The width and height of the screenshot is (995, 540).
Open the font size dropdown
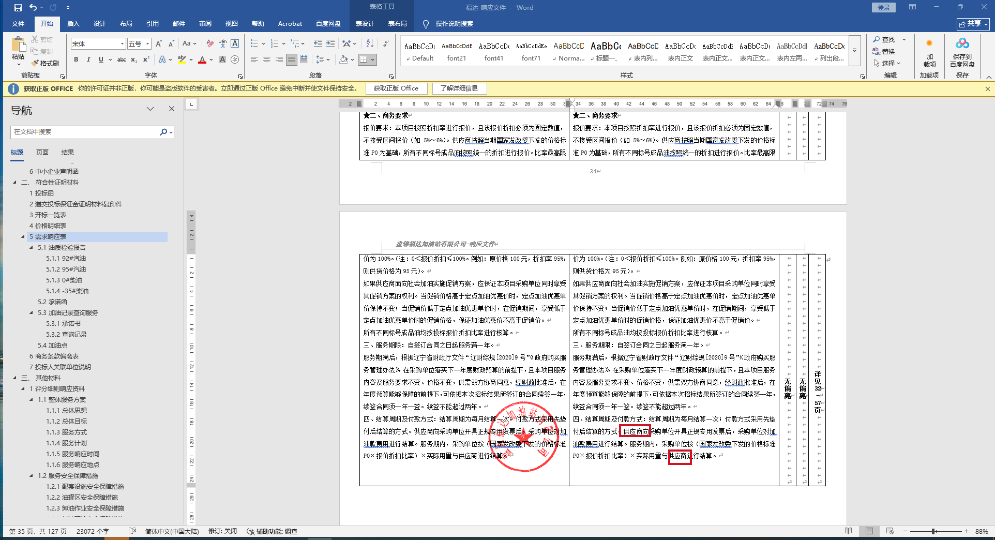[x=147, y=44]
